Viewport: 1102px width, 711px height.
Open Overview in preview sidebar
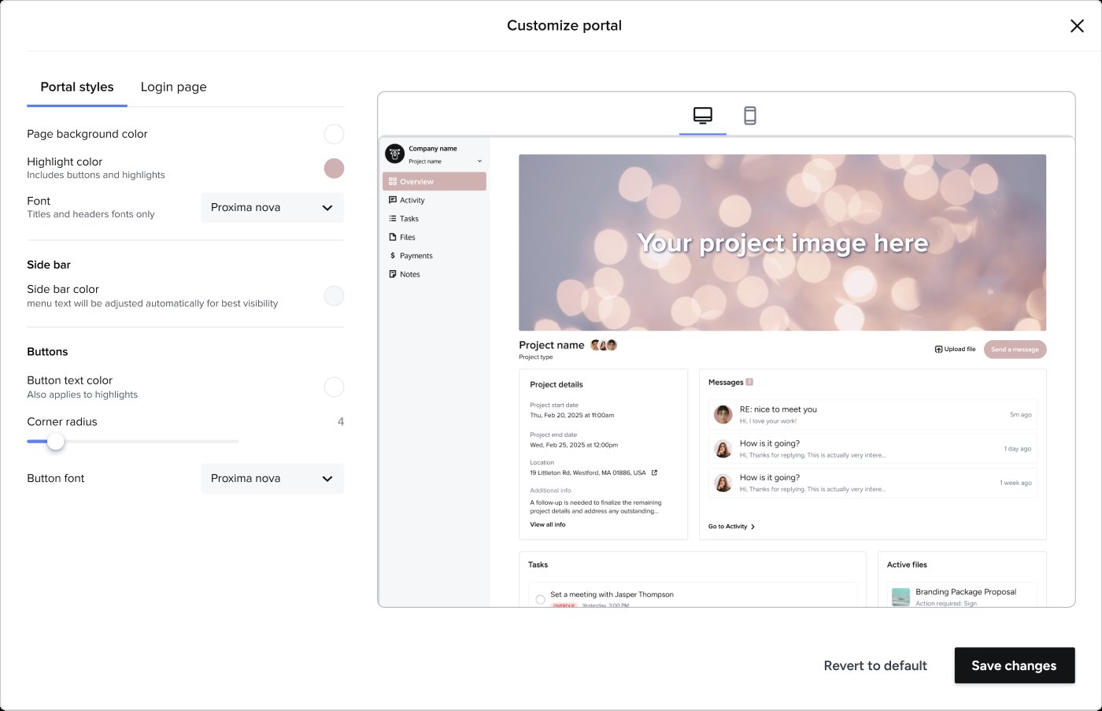[x=435, y=181]
